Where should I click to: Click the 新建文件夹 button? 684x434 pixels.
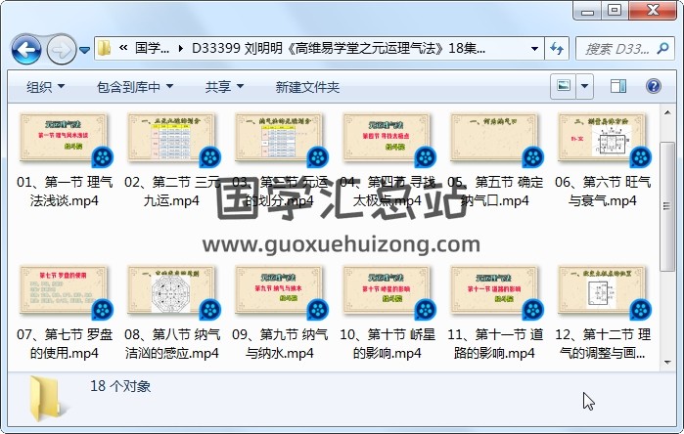pos(307,87)
